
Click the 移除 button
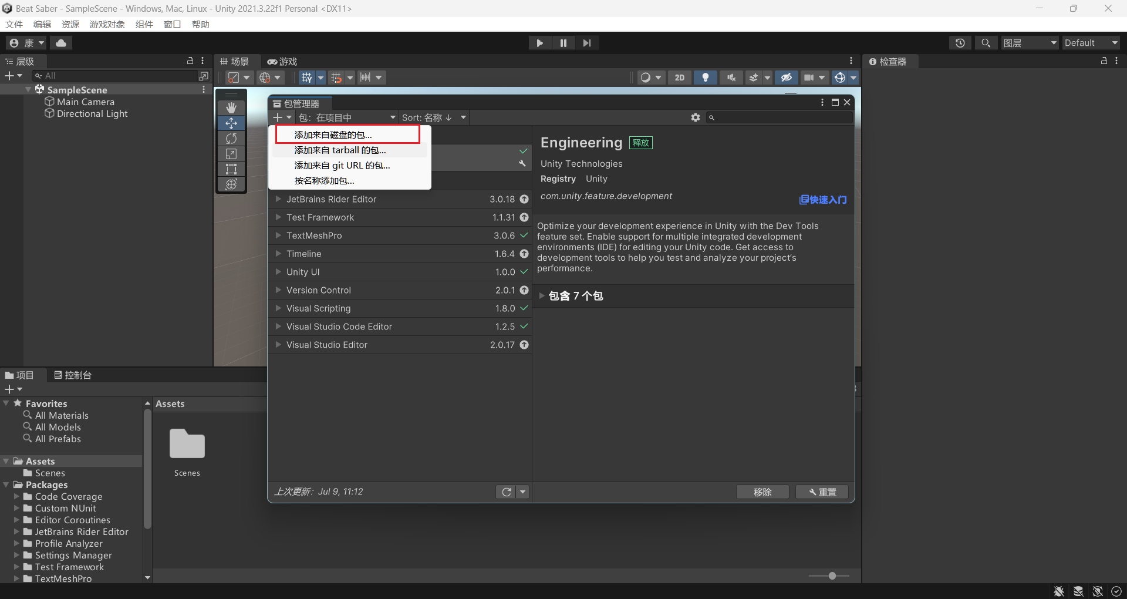[762, 492]
